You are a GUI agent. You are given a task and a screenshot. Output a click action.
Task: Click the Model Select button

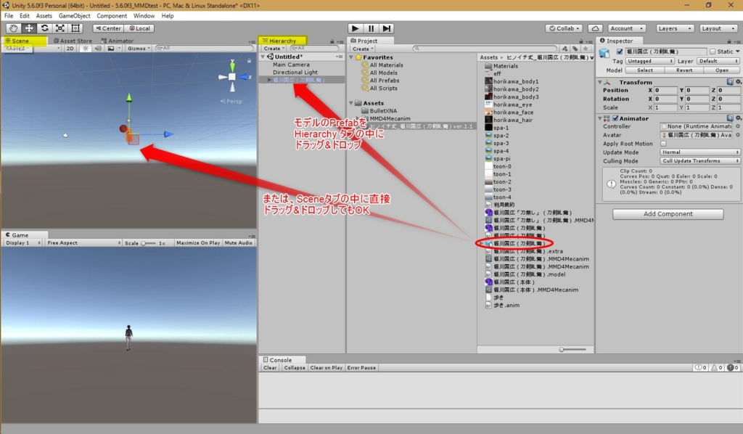(644, 70)
